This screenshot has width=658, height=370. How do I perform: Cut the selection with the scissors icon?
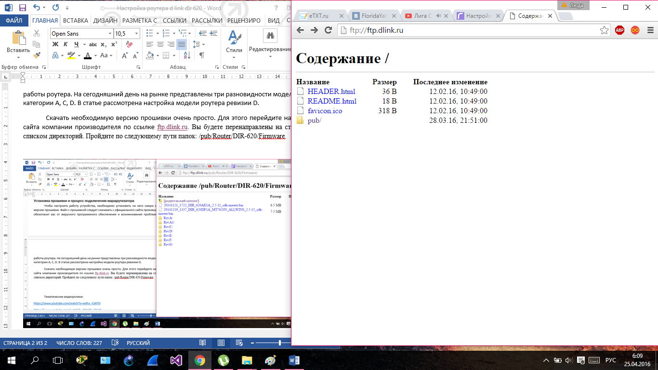tap(37, 33)
